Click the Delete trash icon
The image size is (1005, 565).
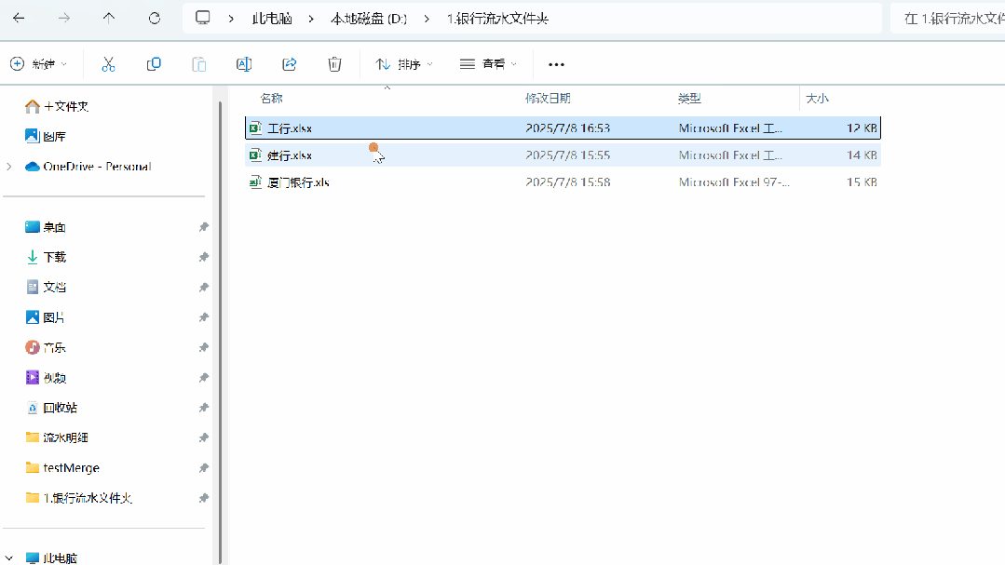(334, 63)
